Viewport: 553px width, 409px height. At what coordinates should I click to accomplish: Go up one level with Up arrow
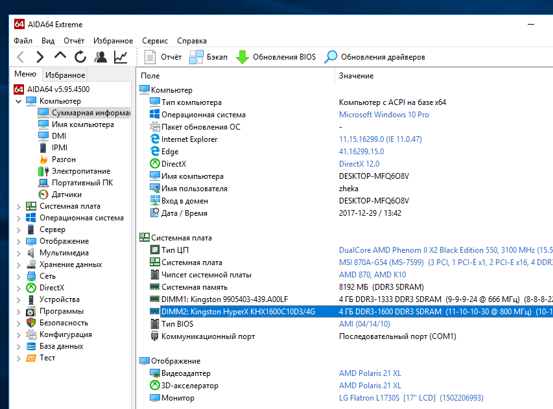click(x=60, y=57)
